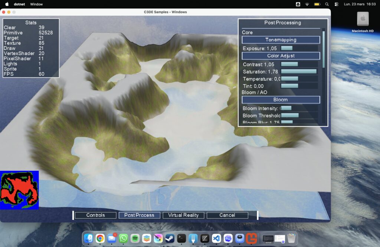Launch Visual Studio Code from the dock
Viewport: 380px width, 247px height.
216,238
